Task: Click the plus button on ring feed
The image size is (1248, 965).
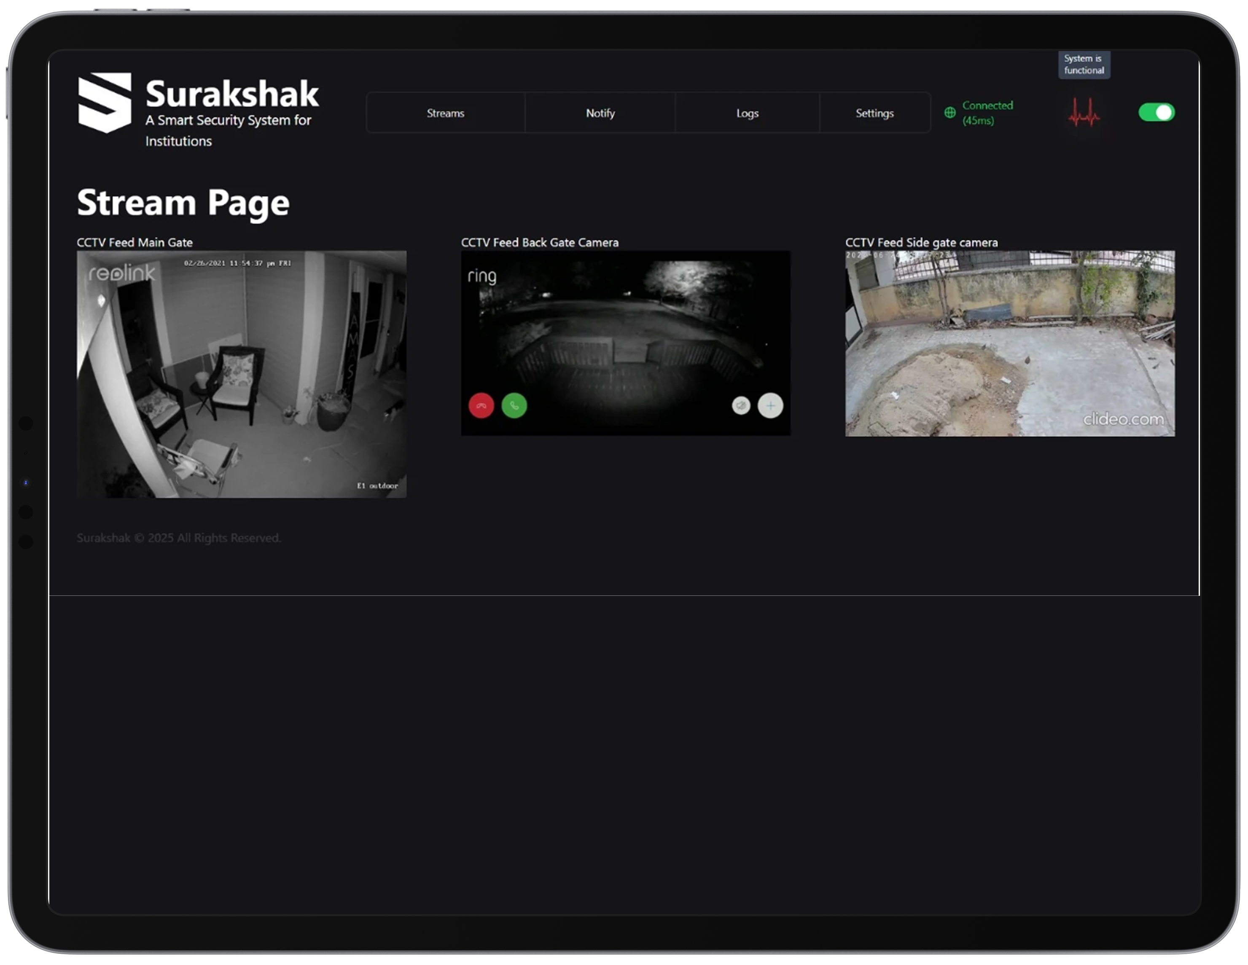Action: 770,406
